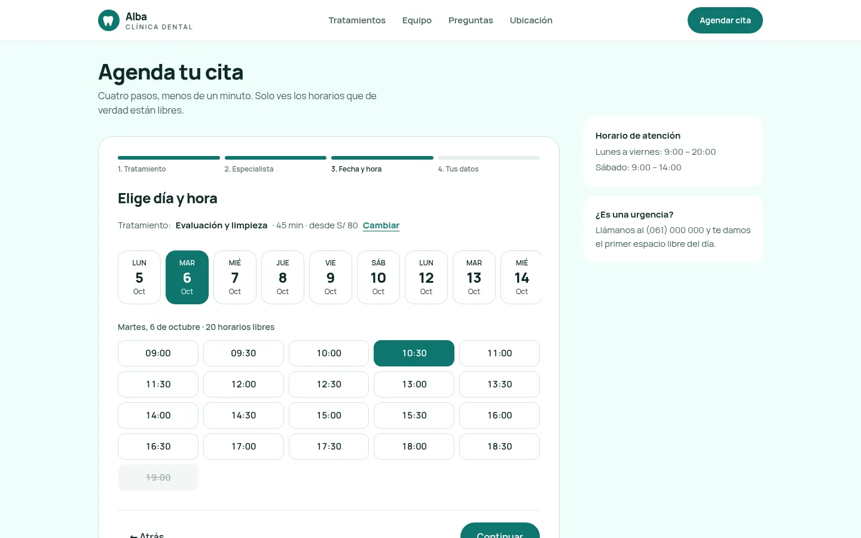The width and height of the screenshot is (861, 538).
Task: Go back to step 1. Tratamiento
Action: tap(142, 169)
